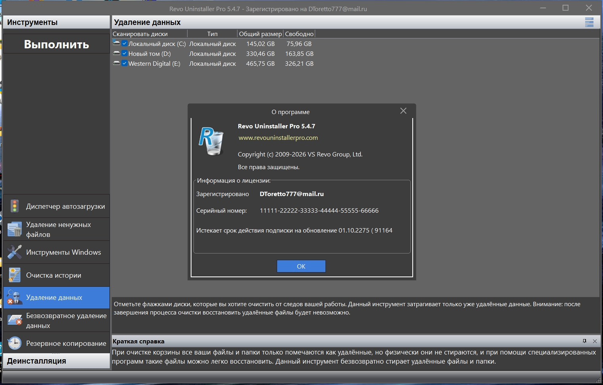Expand the Деинсталляция section
The width and height of the screenshot is (603, 385).
pyautogui.click(x=56, y=361)
